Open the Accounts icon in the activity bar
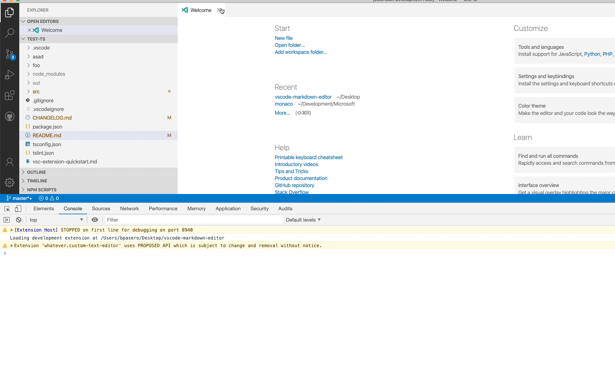615x388 pixels. pyautogui.click(x=10, y=162)
